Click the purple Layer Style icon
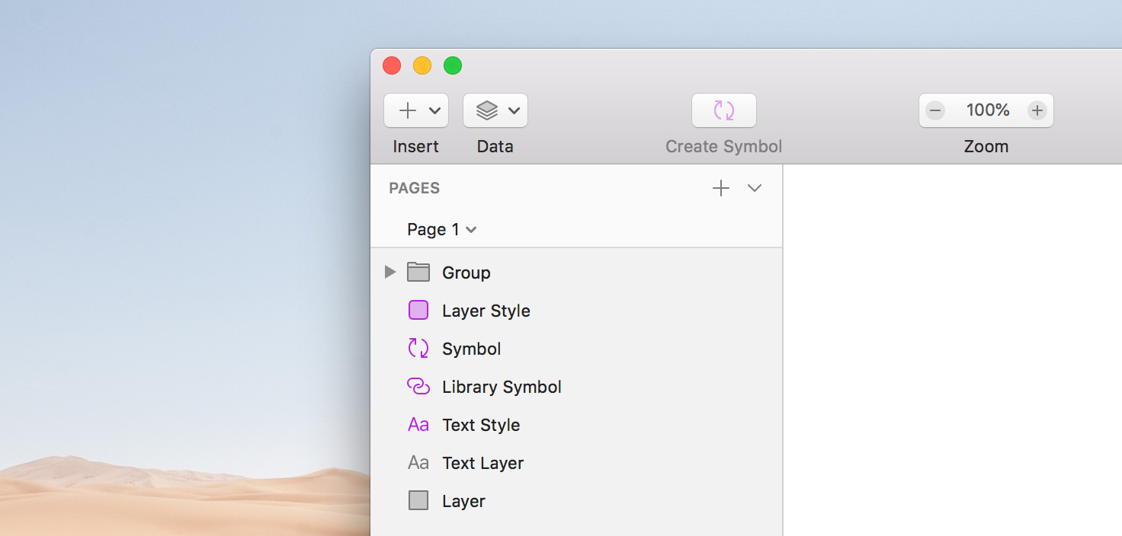The width and height of the screenshot is (1122, 536). click(418, 310)
